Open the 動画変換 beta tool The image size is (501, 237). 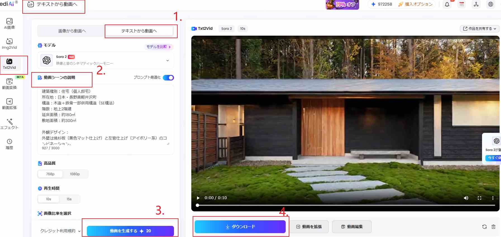9,84
